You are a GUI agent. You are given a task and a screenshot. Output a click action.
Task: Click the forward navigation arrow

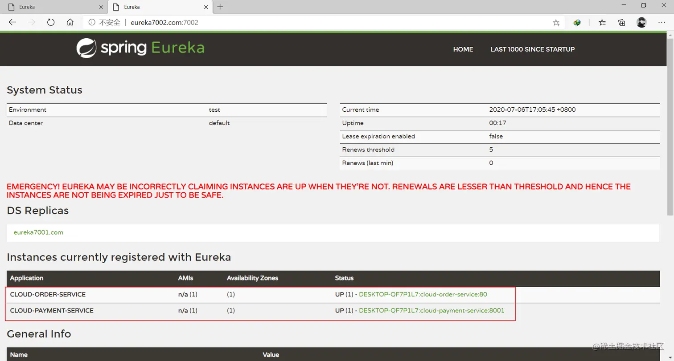point(32,22)
